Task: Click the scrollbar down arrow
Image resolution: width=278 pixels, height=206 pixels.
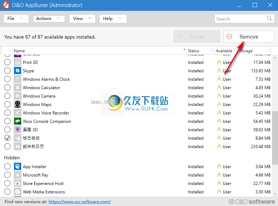Action: click(x=275, y=194)
